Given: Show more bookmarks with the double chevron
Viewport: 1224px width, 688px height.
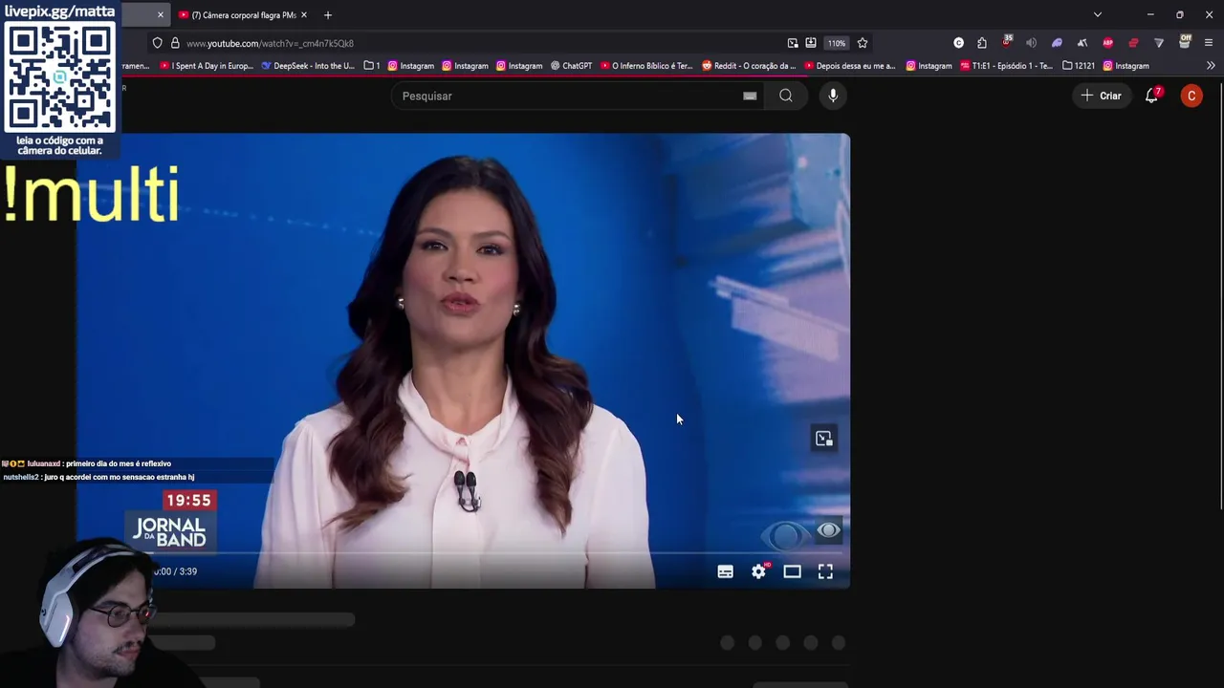Looking at the screenshot, I should pyautogui.click(x=1211, y=66).
